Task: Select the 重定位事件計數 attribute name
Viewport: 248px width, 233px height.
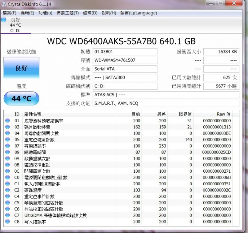Action: (39, 196)
